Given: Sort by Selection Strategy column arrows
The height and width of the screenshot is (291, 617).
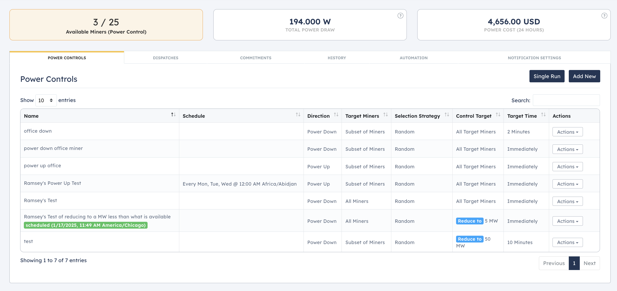Looking at the screenshot, I should 447,115.
